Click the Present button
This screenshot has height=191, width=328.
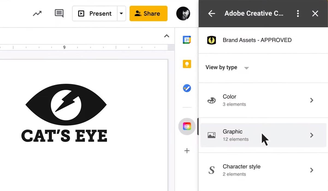95,13
